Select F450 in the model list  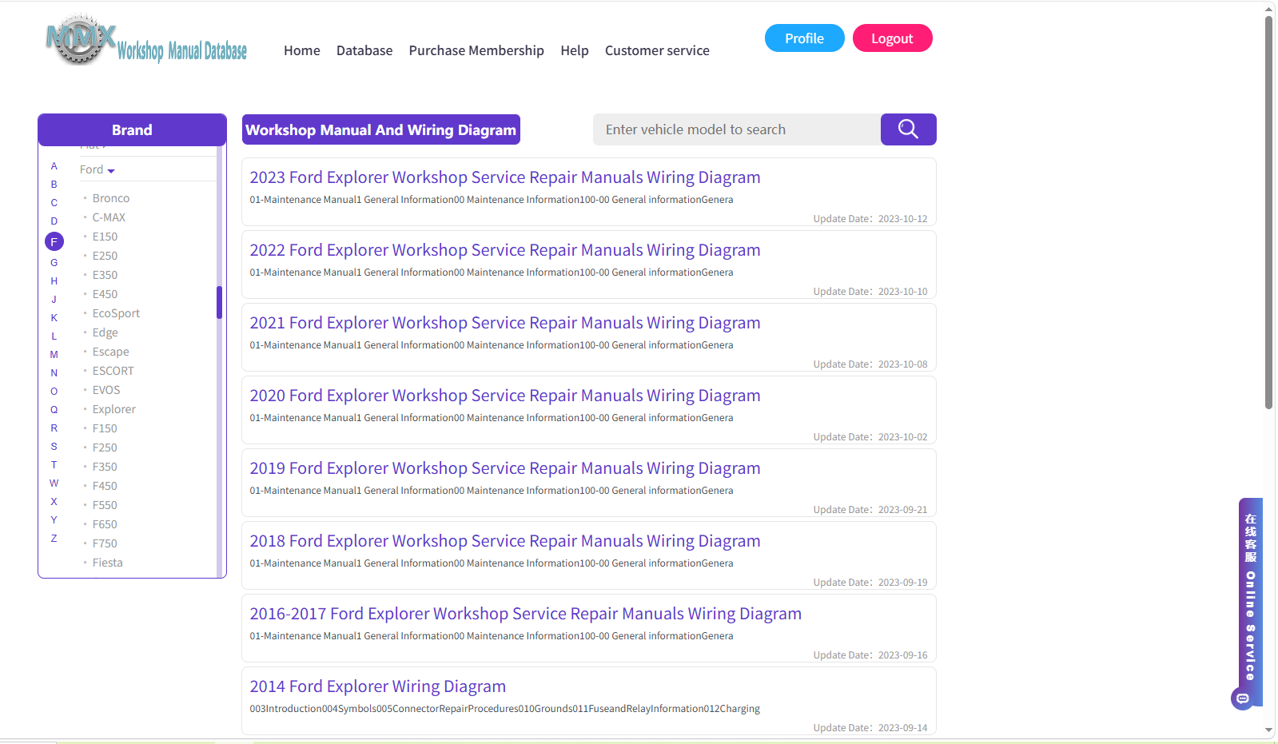(x=105, y=486)
